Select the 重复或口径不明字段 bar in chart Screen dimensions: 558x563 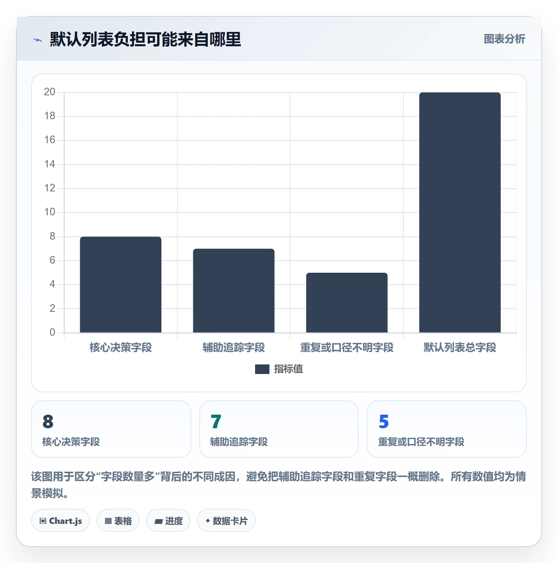click(x=347, y=303)
